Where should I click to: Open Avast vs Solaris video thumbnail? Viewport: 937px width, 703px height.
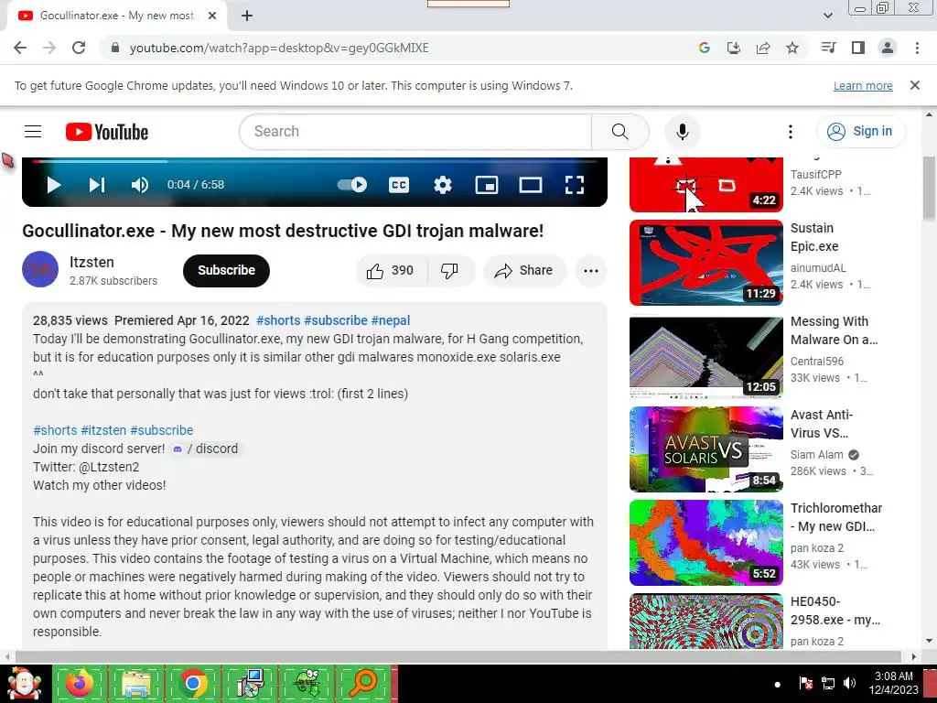pos(705,449)
